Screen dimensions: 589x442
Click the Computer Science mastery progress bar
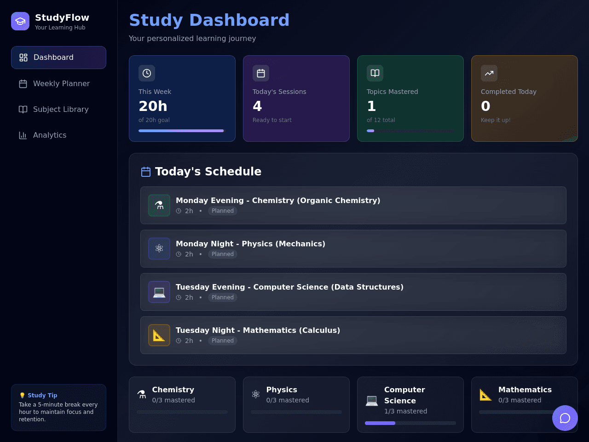pos(410,423)
